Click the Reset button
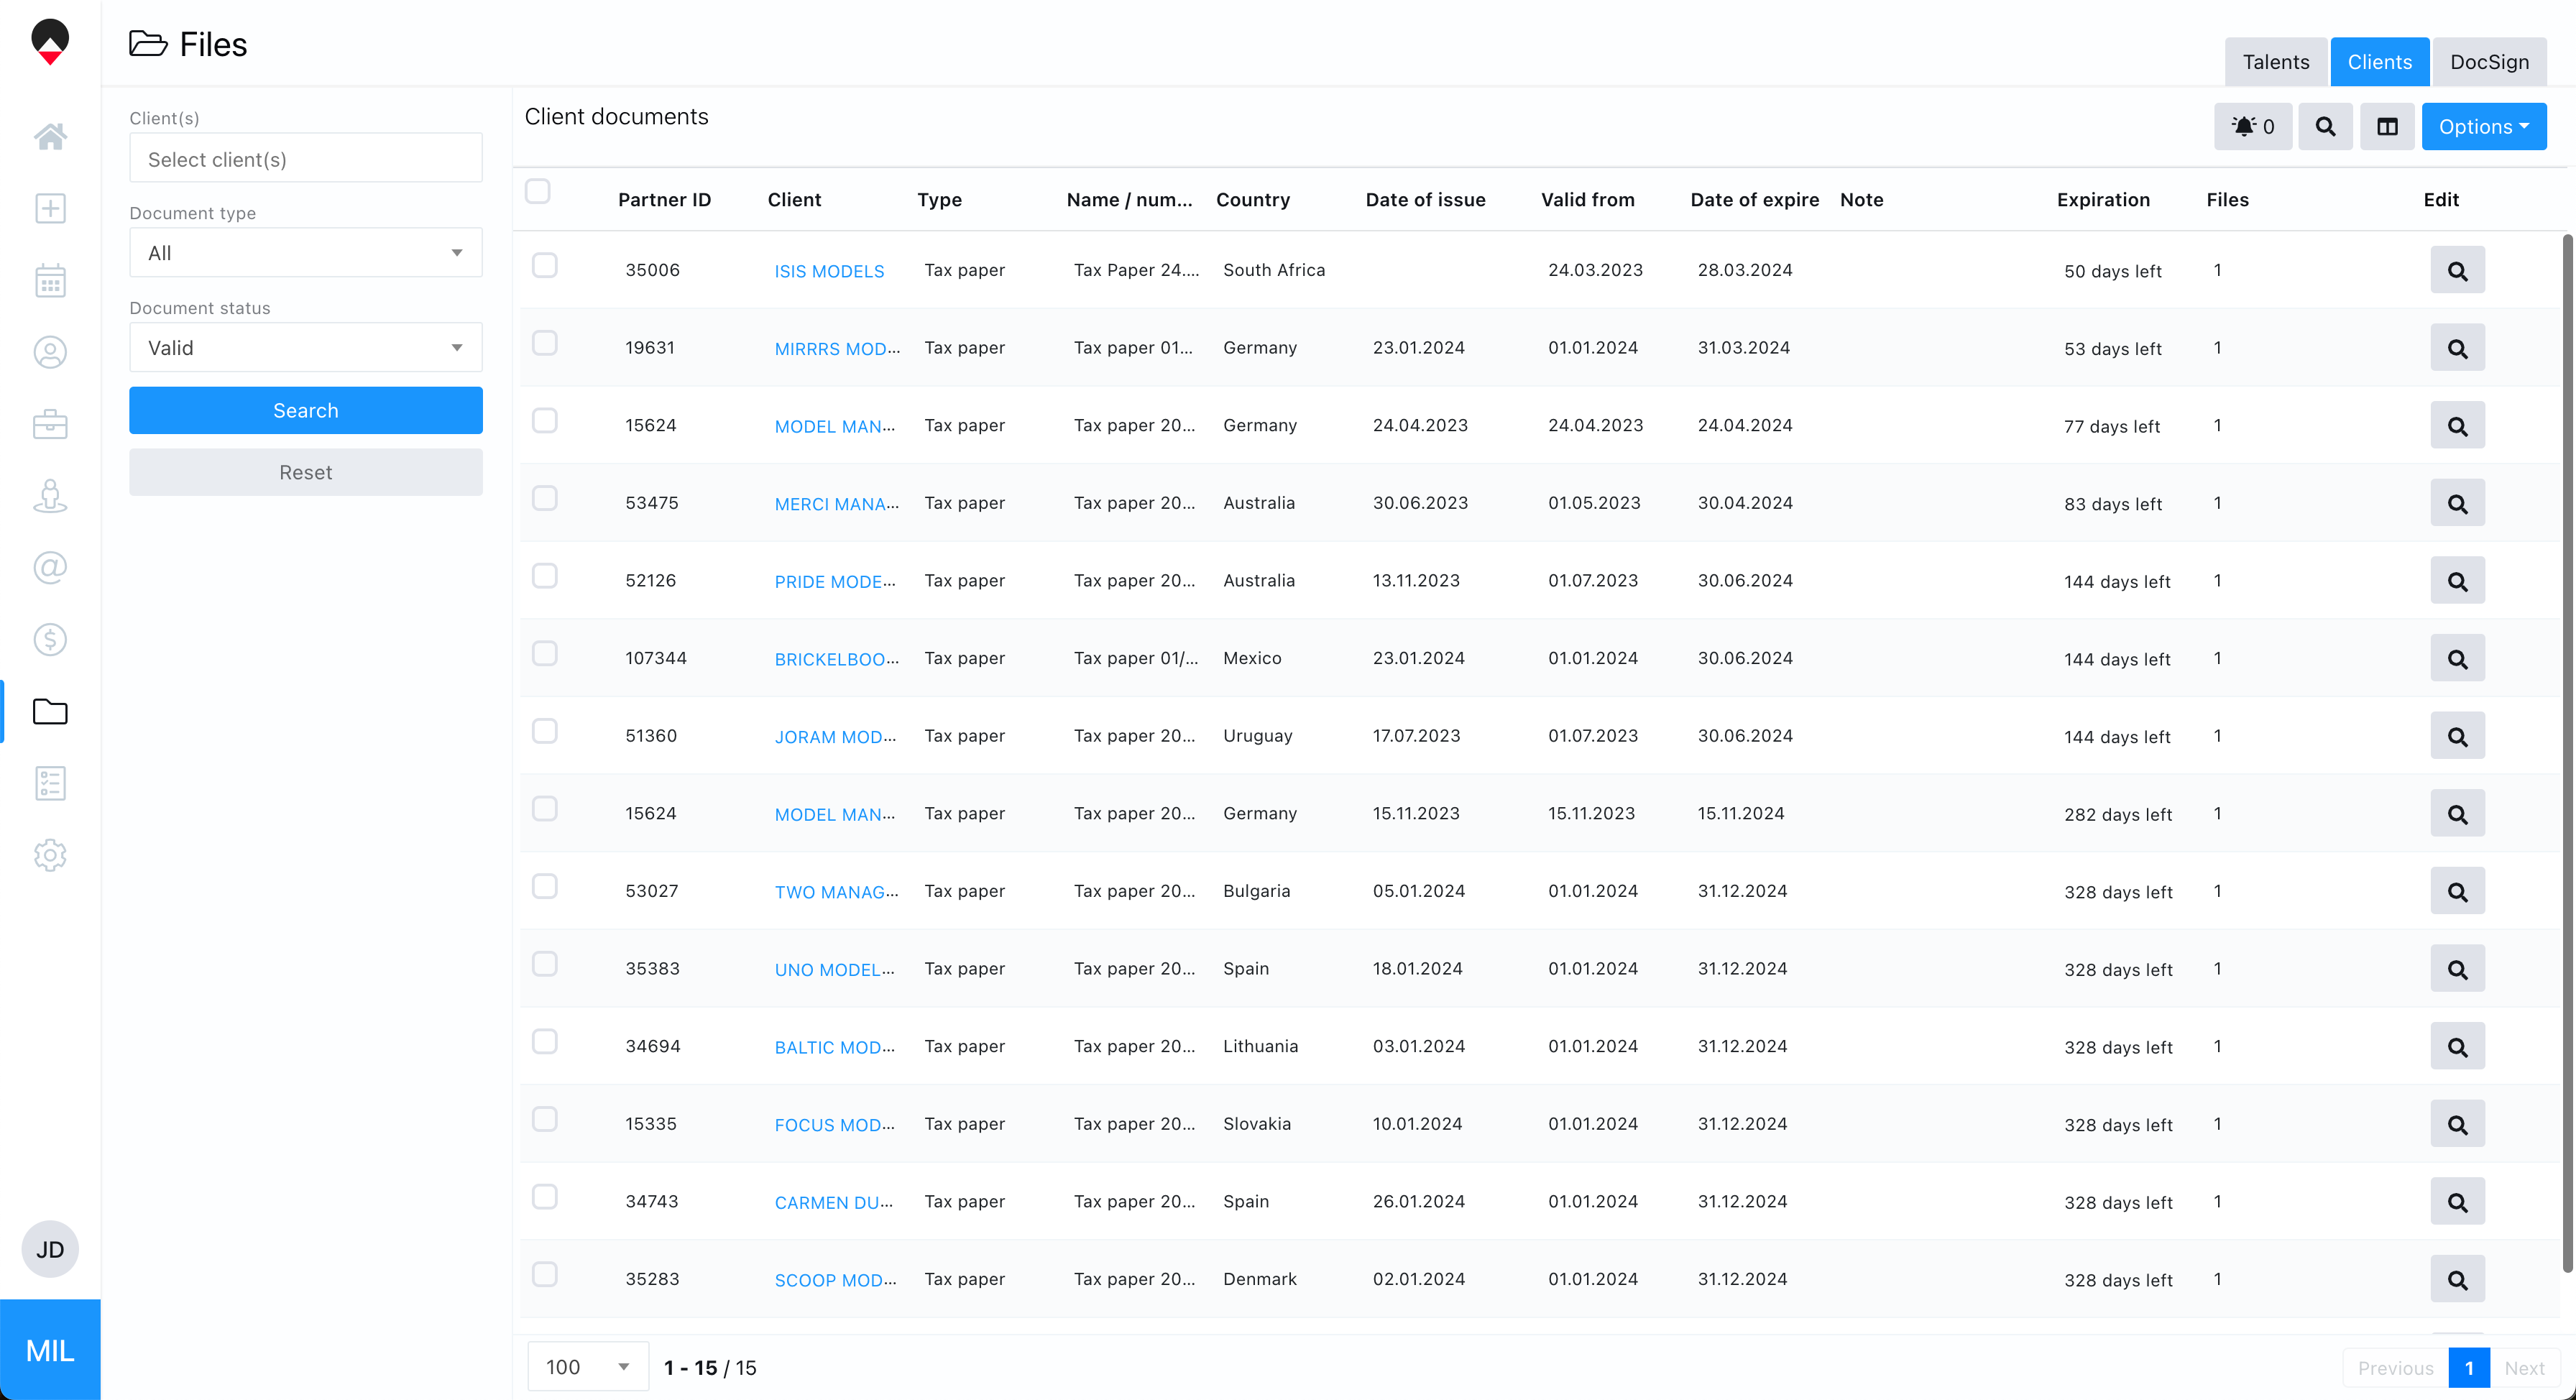 [x=306, y=472]
